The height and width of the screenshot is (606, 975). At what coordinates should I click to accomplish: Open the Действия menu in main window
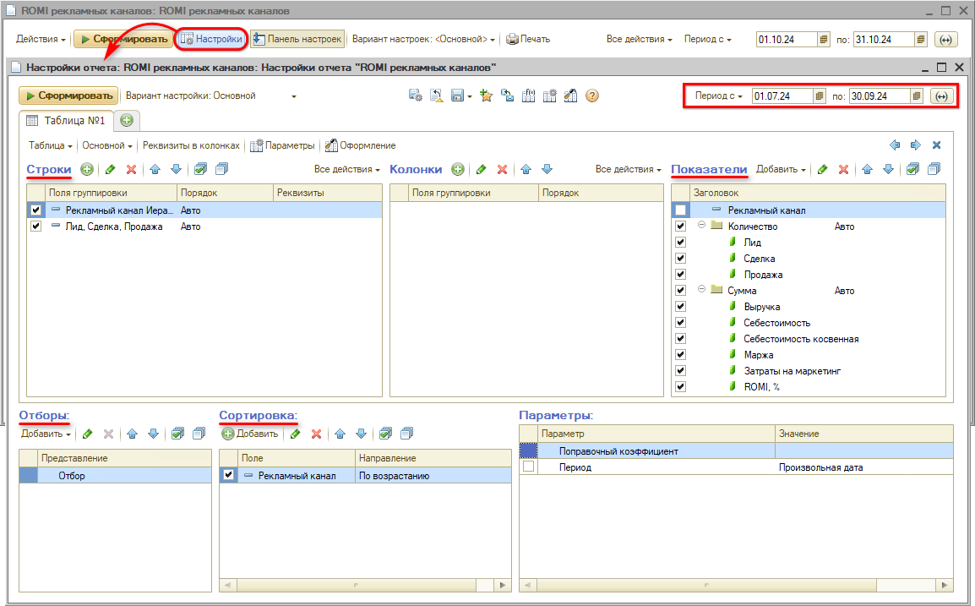41,39
